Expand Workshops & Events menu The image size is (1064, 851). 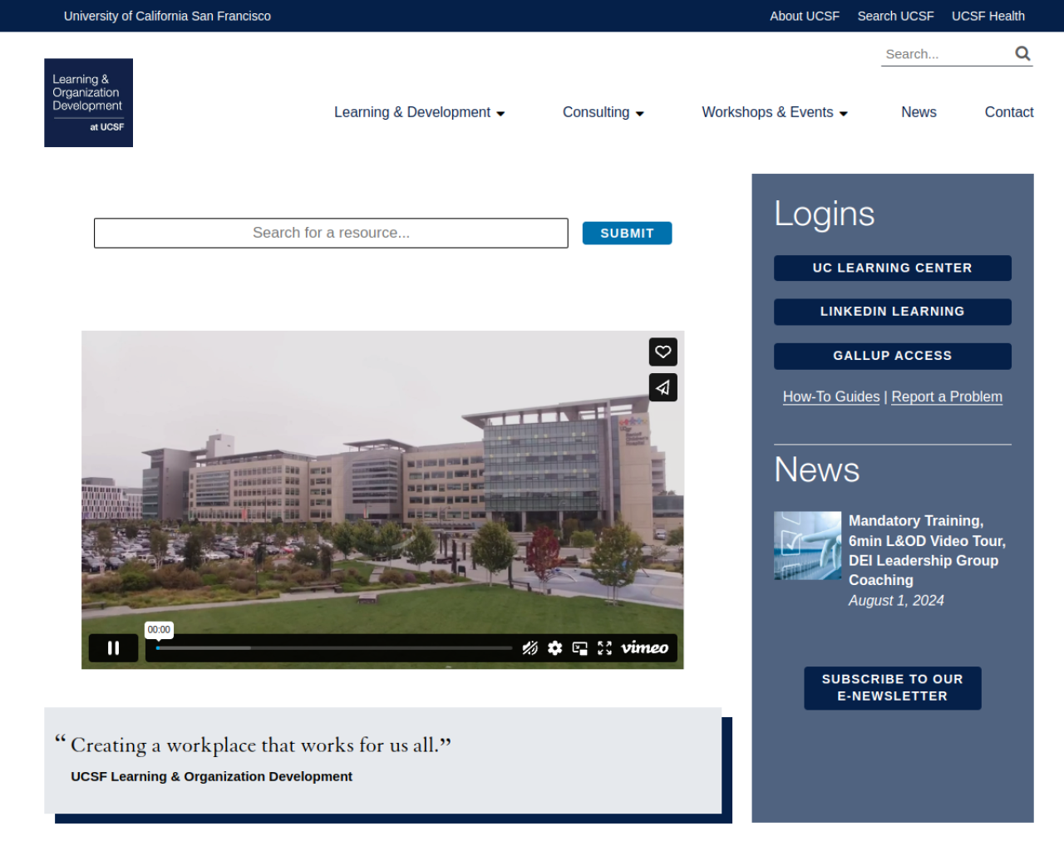tap(775, 112)
